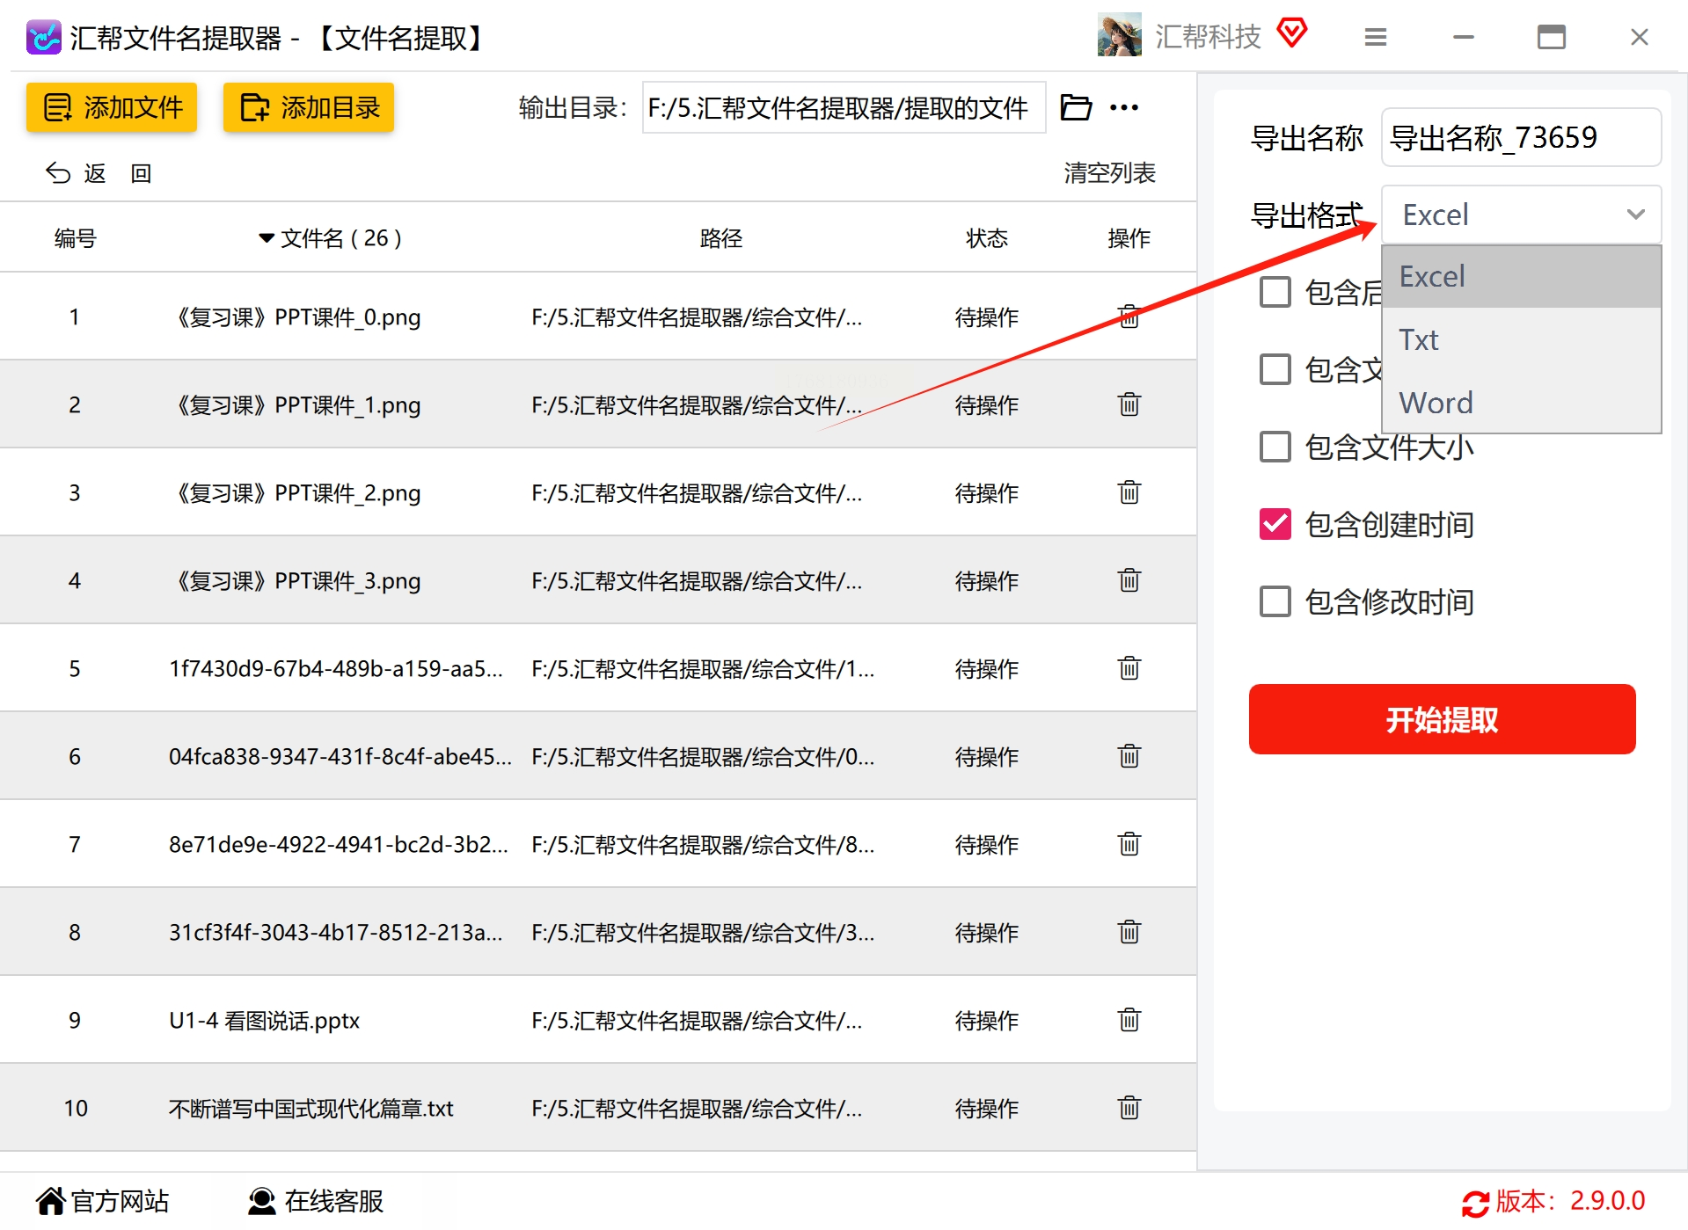
Task: Uncheck the 包含创建时间 checkbox
Action: 1275,524
